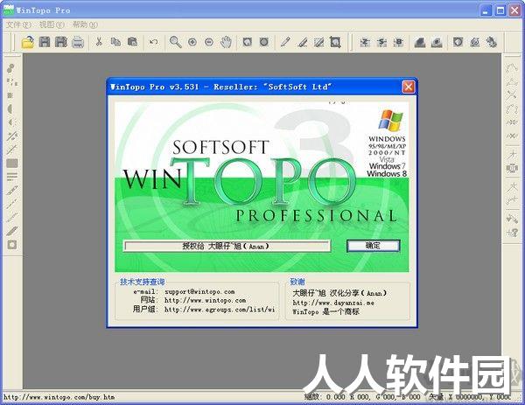Screen dimensions: 525x405
Task: Click the circular plus Zoom In icon
Action: 192,42
